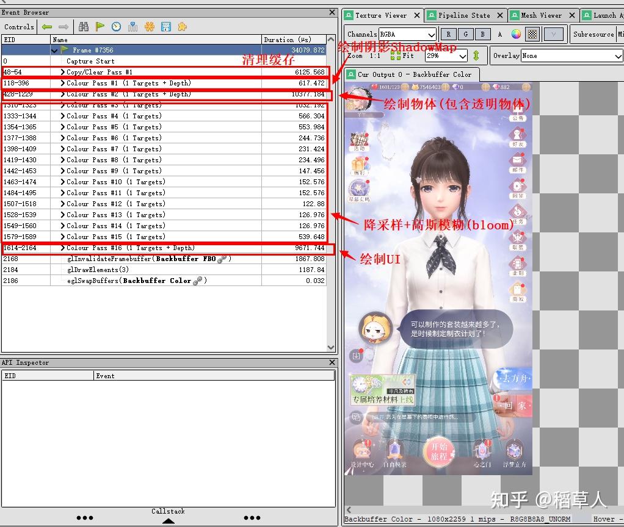Toggle the A alpha channel button
Screen dimensions: 624x527
[500, 34]
